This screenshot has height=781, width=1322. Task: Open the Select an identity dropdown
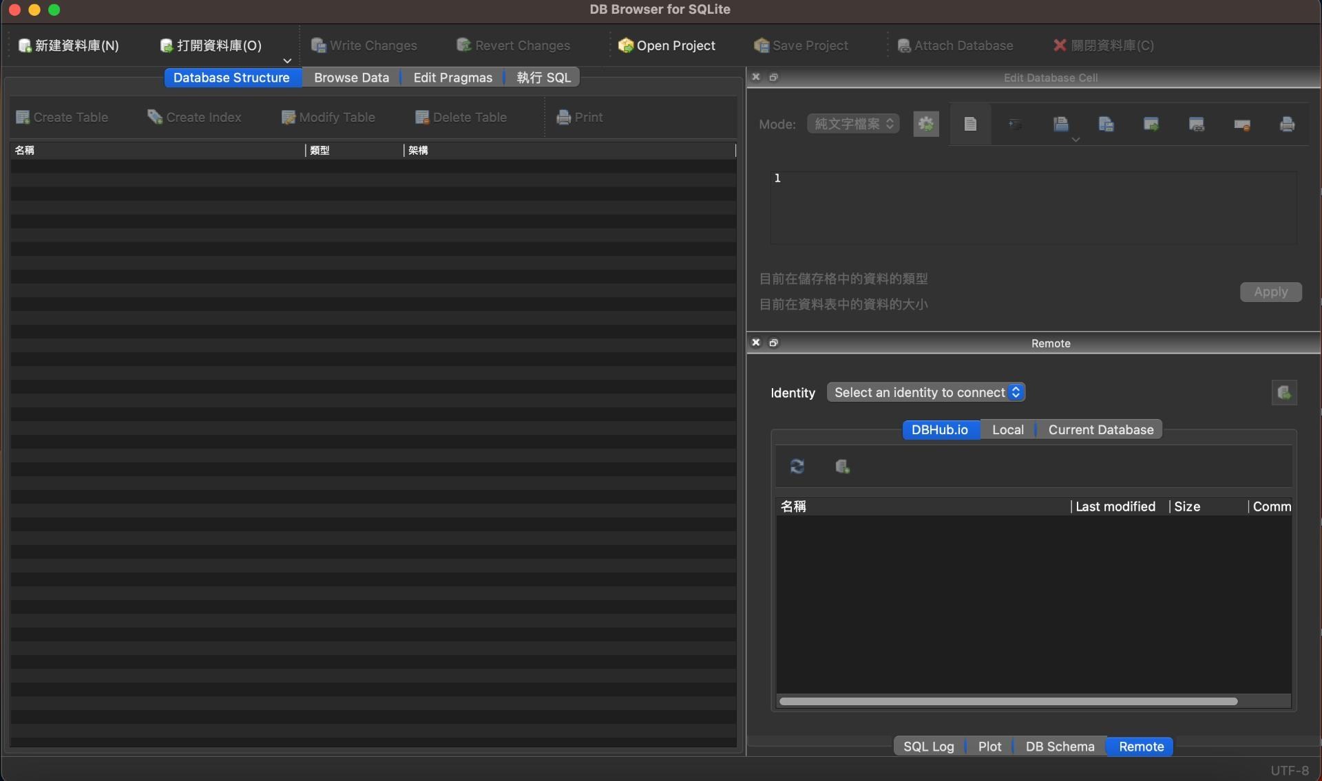click(925, 392)
